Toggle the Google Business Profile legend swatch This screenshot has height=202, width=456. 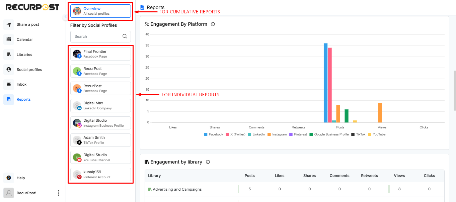pos(311,134)
